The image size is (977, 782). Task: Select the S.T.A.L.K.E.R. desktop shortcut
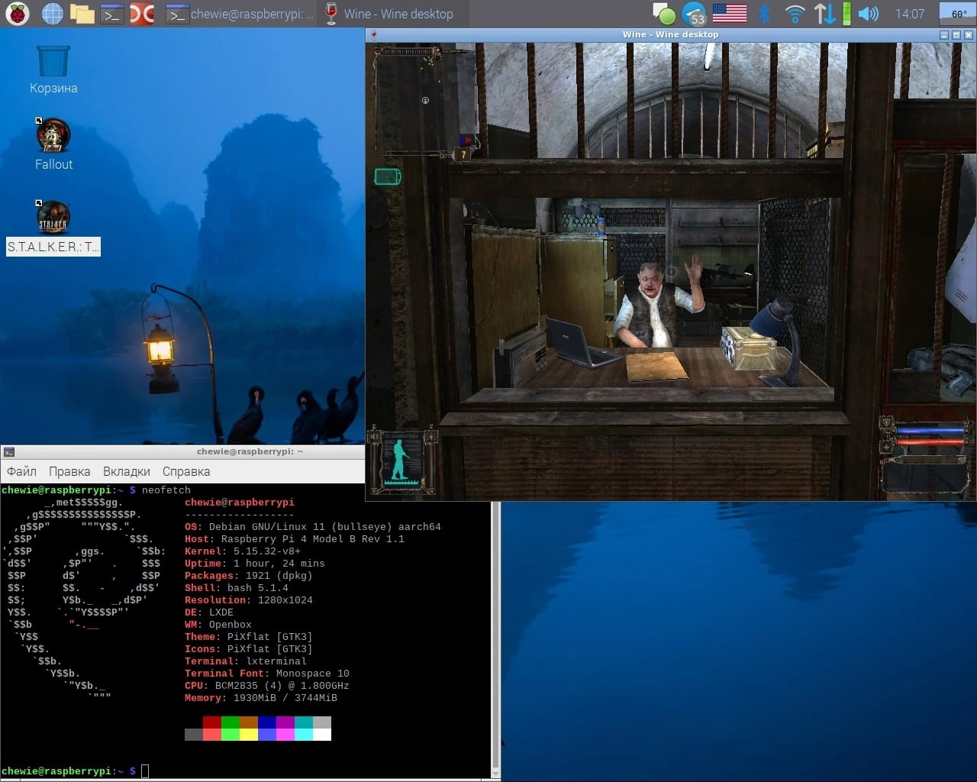(53, 228)
